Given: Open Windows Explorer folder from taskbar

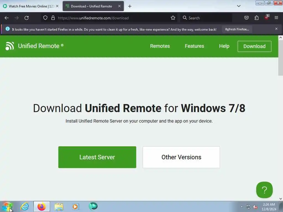Looking at the screenshot, I should 59,207.
